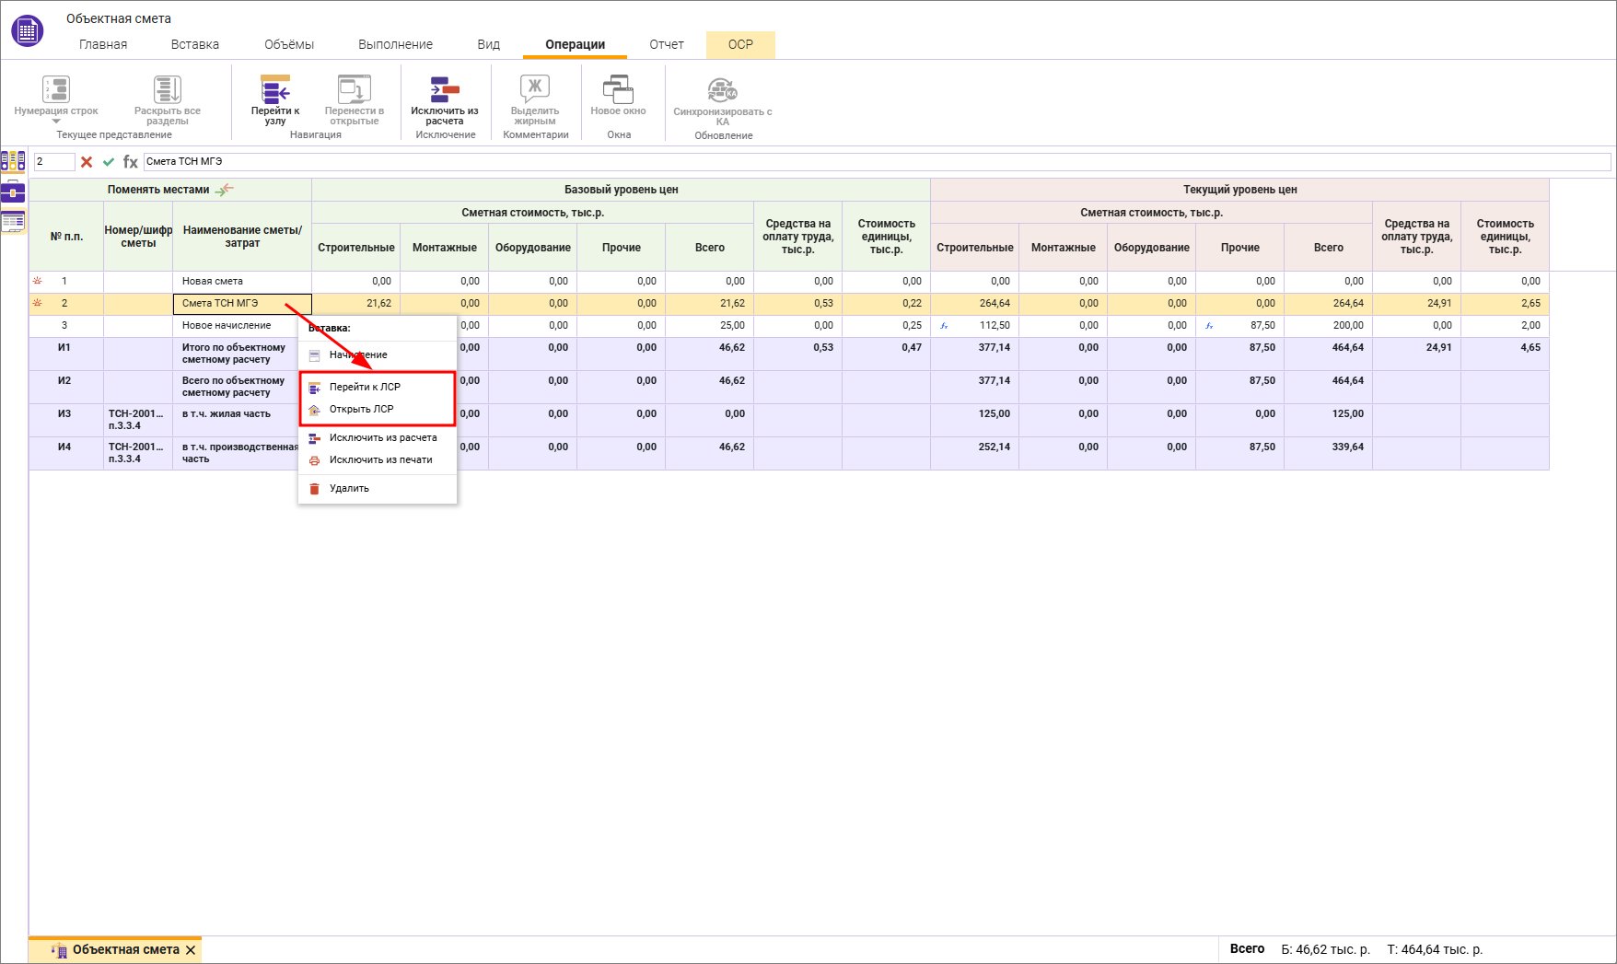1617x964 pixels.
Task: Click the briefcase icon in left sidebar
Action: pos(13,192)
